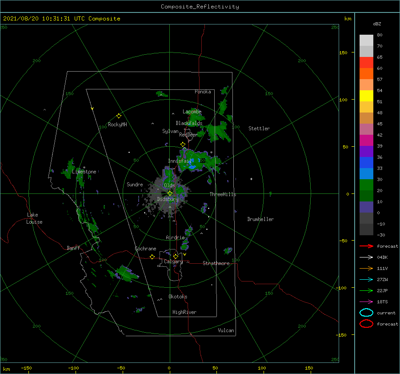Click the cyan current ellipse icon

pyautogui.click(x=366, y=313)
